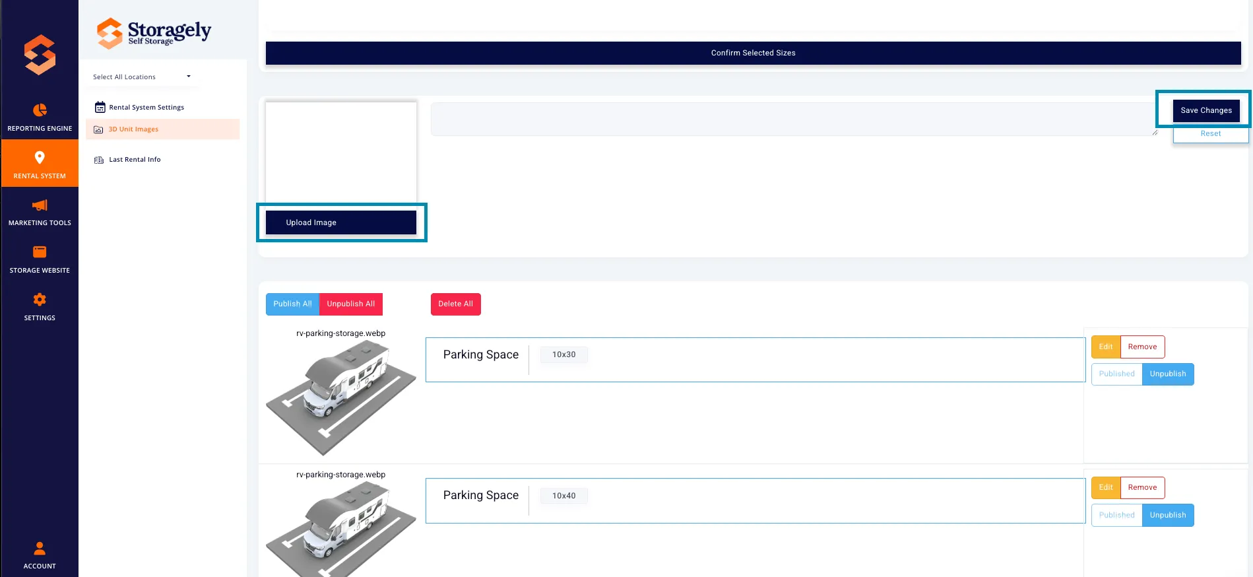Screen dimensions: 1253x577
Task: Click Parking Space title in 10x30 row
Action: pyautogui.click(x=481, y=355)
